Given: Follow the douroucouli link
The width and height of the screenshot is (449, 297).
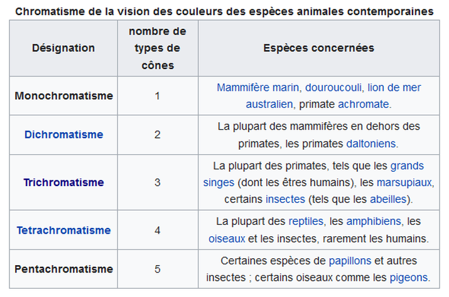Looking at the screenshot, I should pyautogui.click(x=333, y=88).
